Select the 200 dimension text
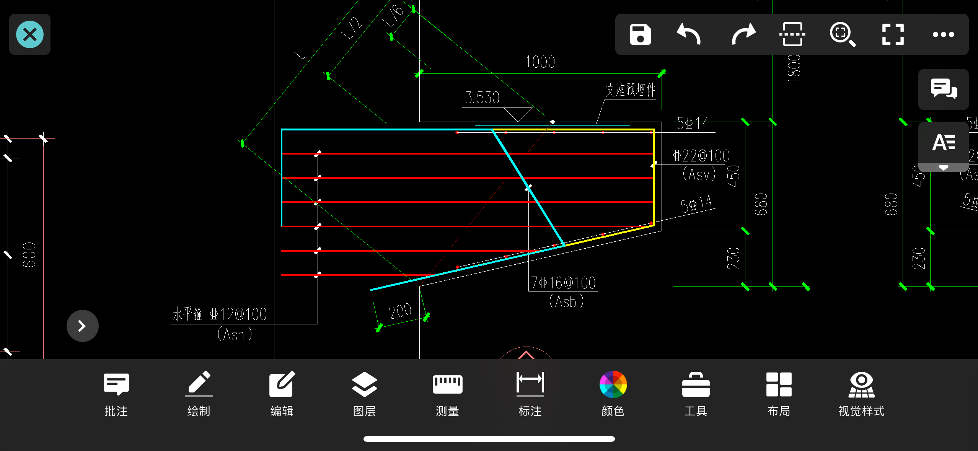 (x=400, y=311)
